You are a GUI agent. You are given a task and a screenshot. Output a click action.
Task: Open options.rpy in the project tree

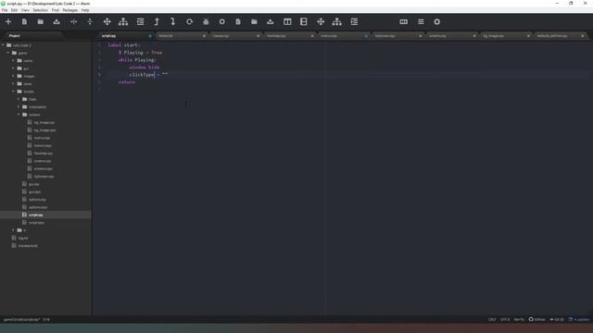[37, 200]
